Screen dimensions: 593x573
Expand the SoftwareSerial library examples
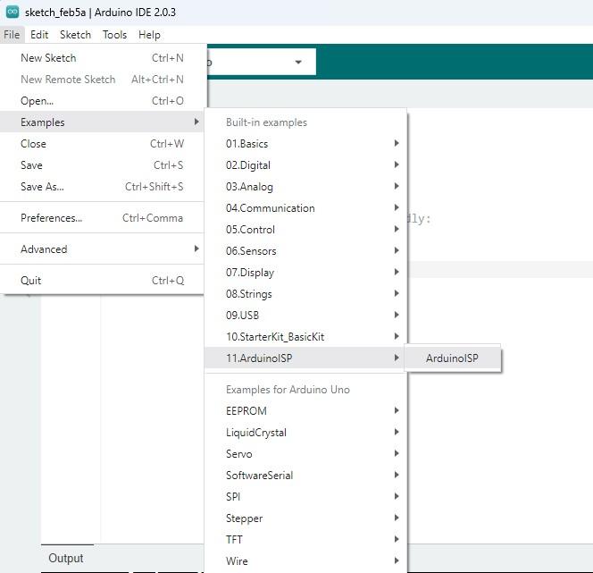pyautogui.click(x=306, y=476)
